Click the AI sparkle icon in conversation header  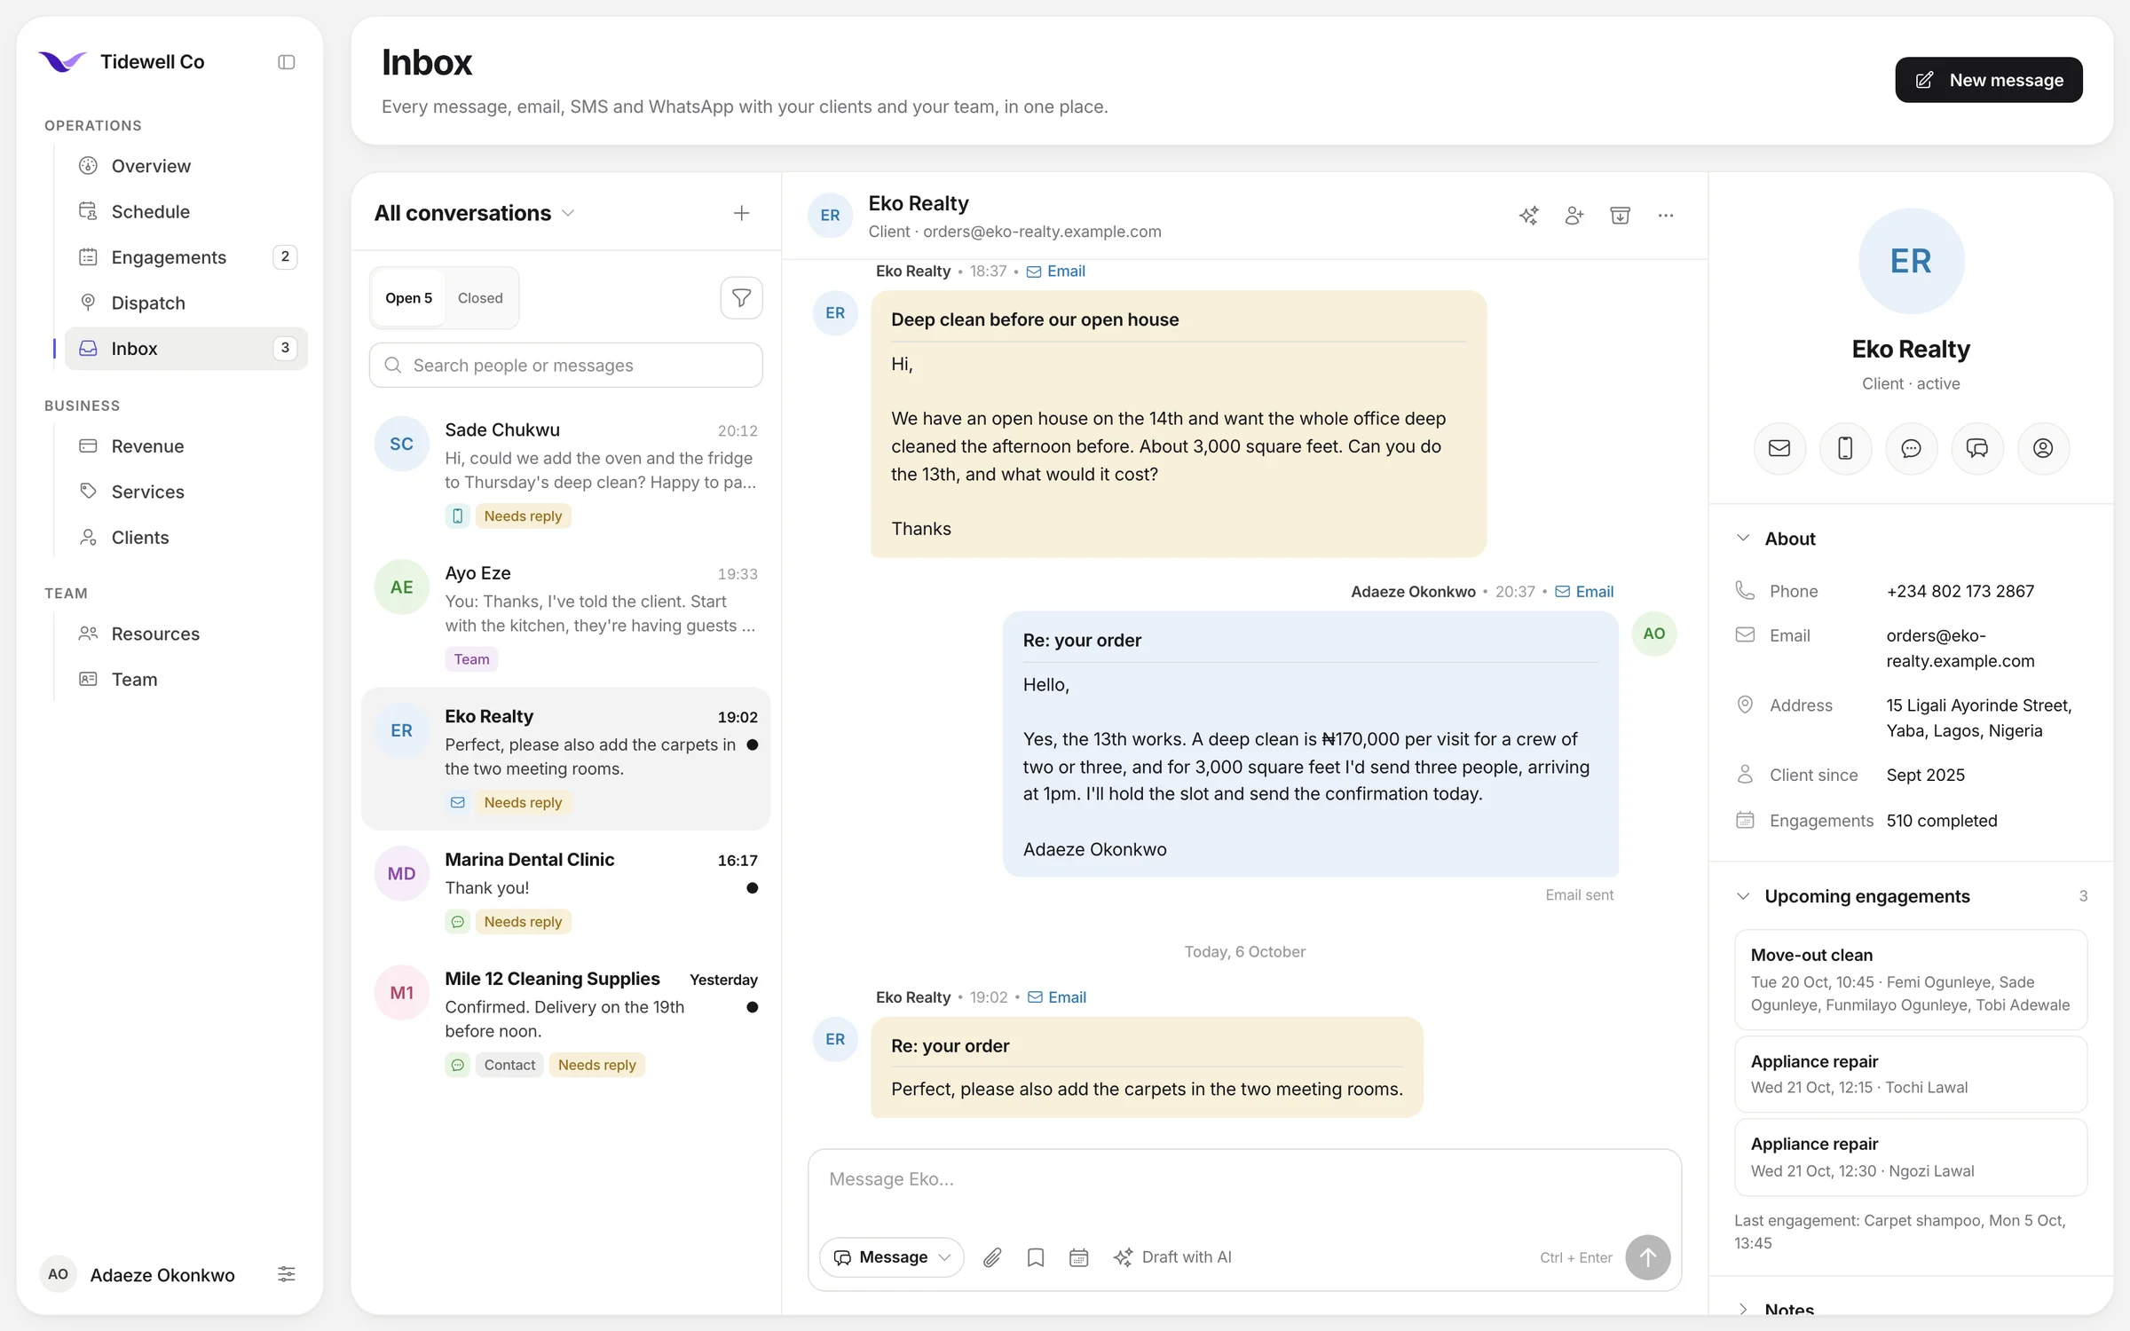coord(1528,216)
